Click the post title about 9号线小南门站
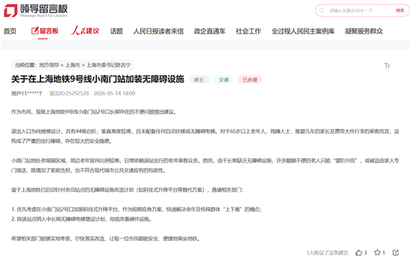This screenshot has width=410, height=258. pyautogui.click(x=98, y=79)
